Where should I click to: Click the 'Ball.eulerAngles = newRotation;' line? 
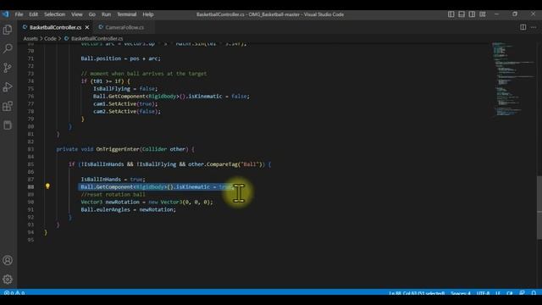[x=128, y=209]
